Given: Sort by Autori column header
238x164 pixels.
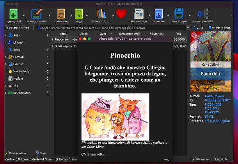Looking at the screenshot, I should (84, 34).
